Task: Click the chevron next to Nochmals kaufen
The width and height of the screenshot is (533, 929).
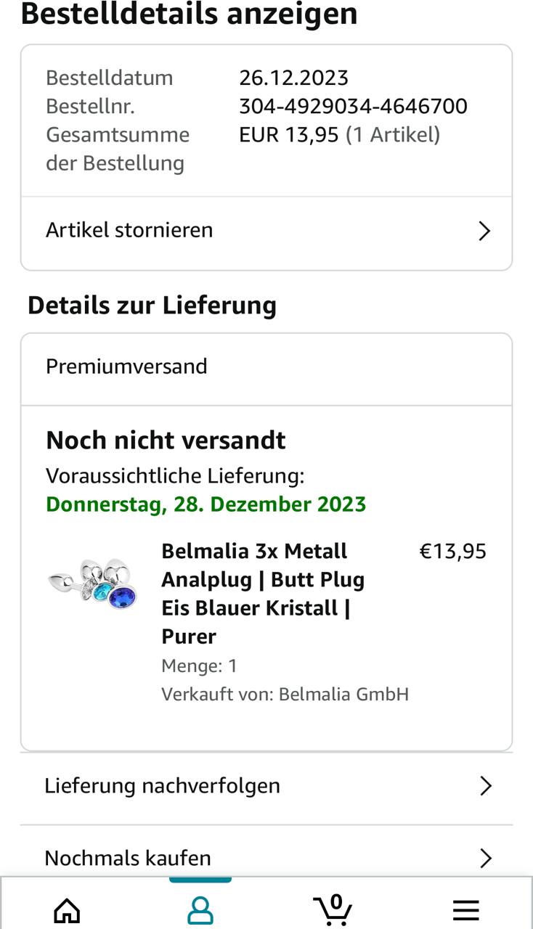Action: coord(486,858)
